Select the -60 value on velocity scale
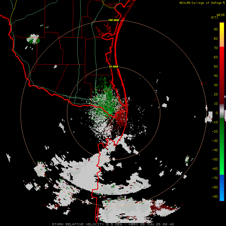Image resolution: width=226 pixels, height=226 pixels. point(215,169)
